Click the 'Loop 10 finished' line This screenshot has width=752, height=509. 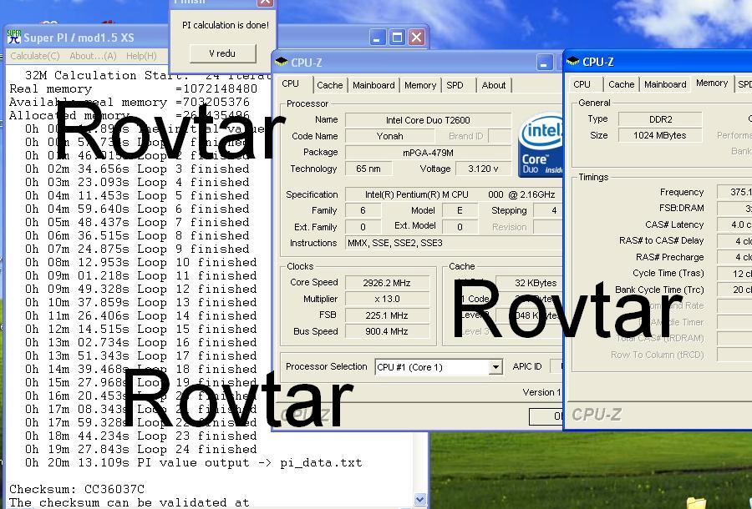point(141,262)
